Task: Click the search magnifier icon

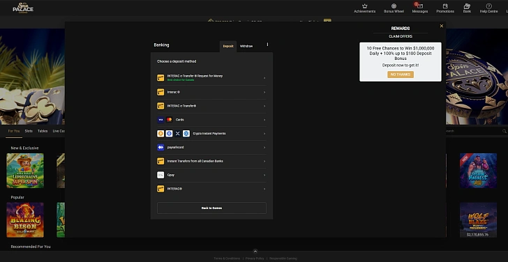Action: pyautogui.click(x=504, y=131)
